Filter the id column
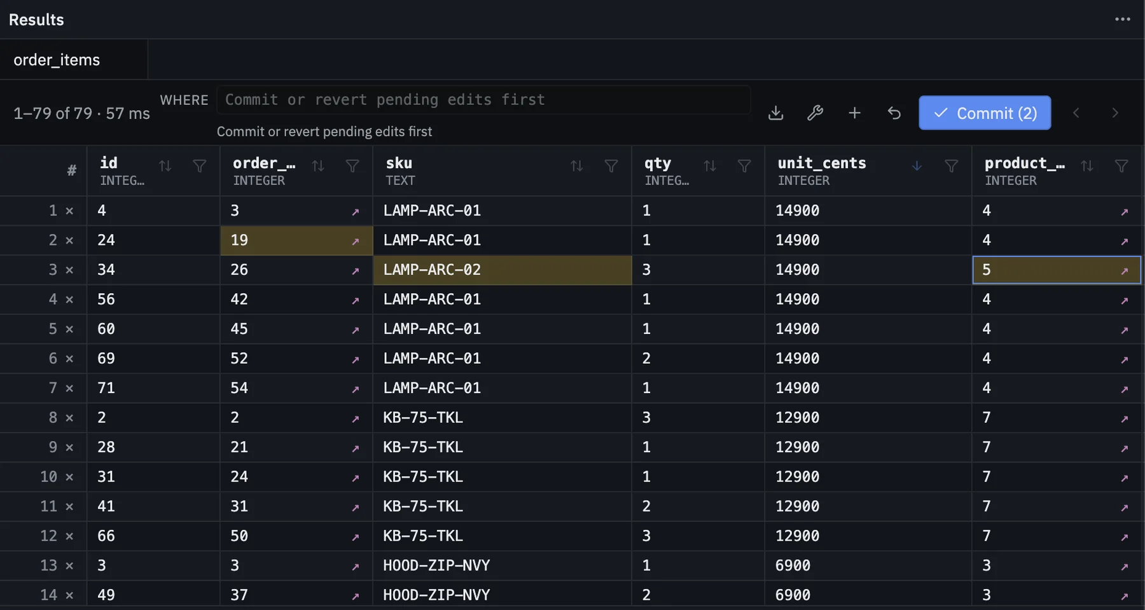The width and height of the screenshot is (1145, 610). click(x=200, y=166)
